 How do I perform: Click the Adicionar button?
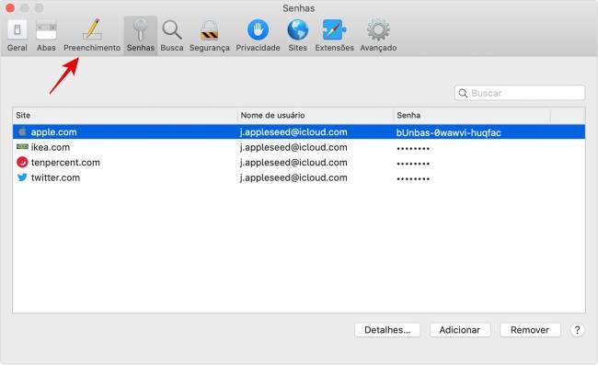tap(460, 330)
